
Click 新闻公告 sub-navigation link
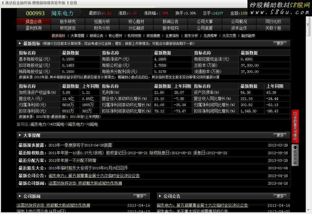pos(96,36)
